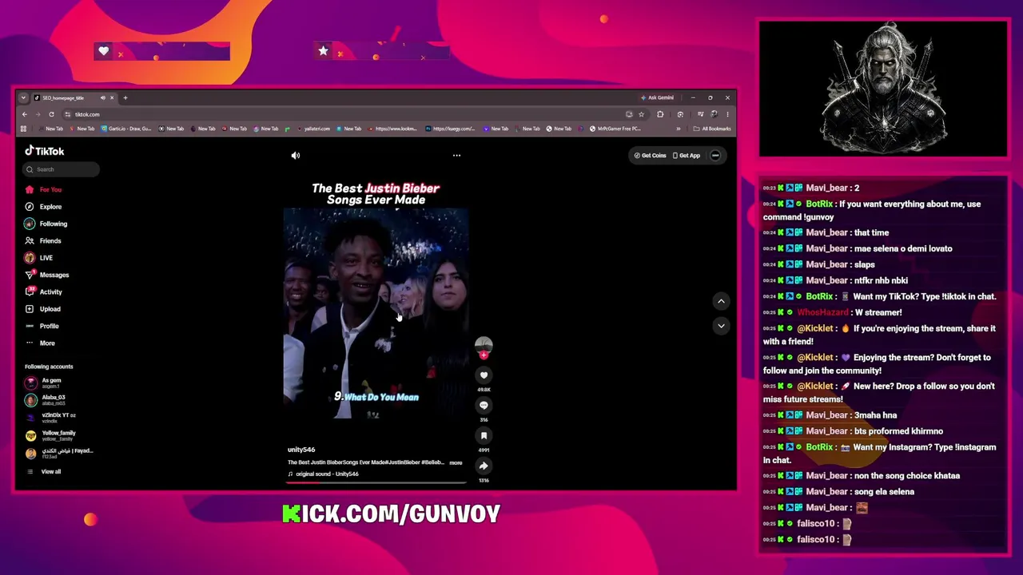Click the Activity notification icon
The image size is (1023, 575).
point(30,291)
